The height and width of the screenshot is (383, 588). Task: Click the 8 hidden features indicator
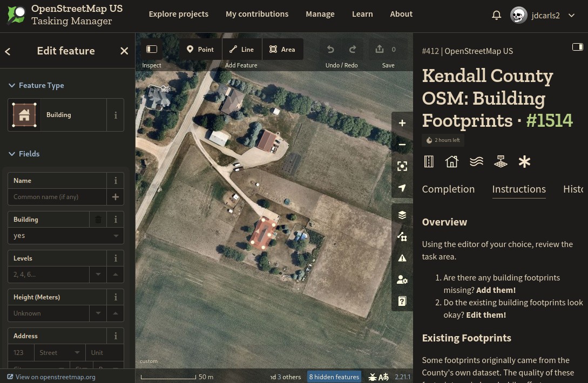point(334,377)
